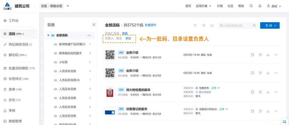Open the 生码 dropdown button

click(270, 25)
